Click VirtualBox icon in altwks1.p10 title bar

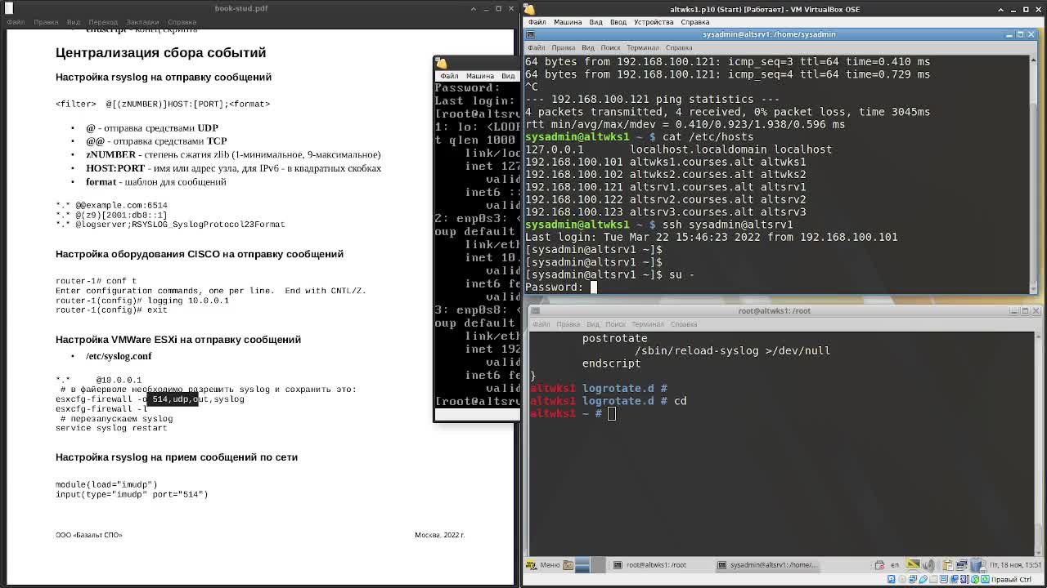pyautogui.click(x=530, y=9)
